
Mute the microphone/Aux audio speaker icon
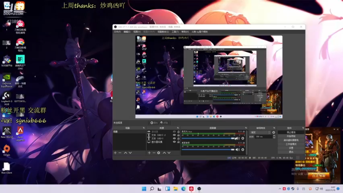(x=238, y=138)
